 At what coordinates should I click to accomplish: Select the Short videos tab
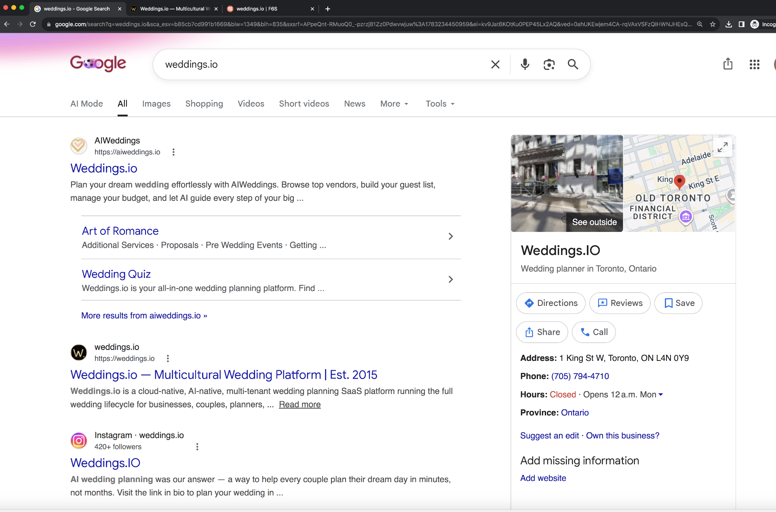304,104
